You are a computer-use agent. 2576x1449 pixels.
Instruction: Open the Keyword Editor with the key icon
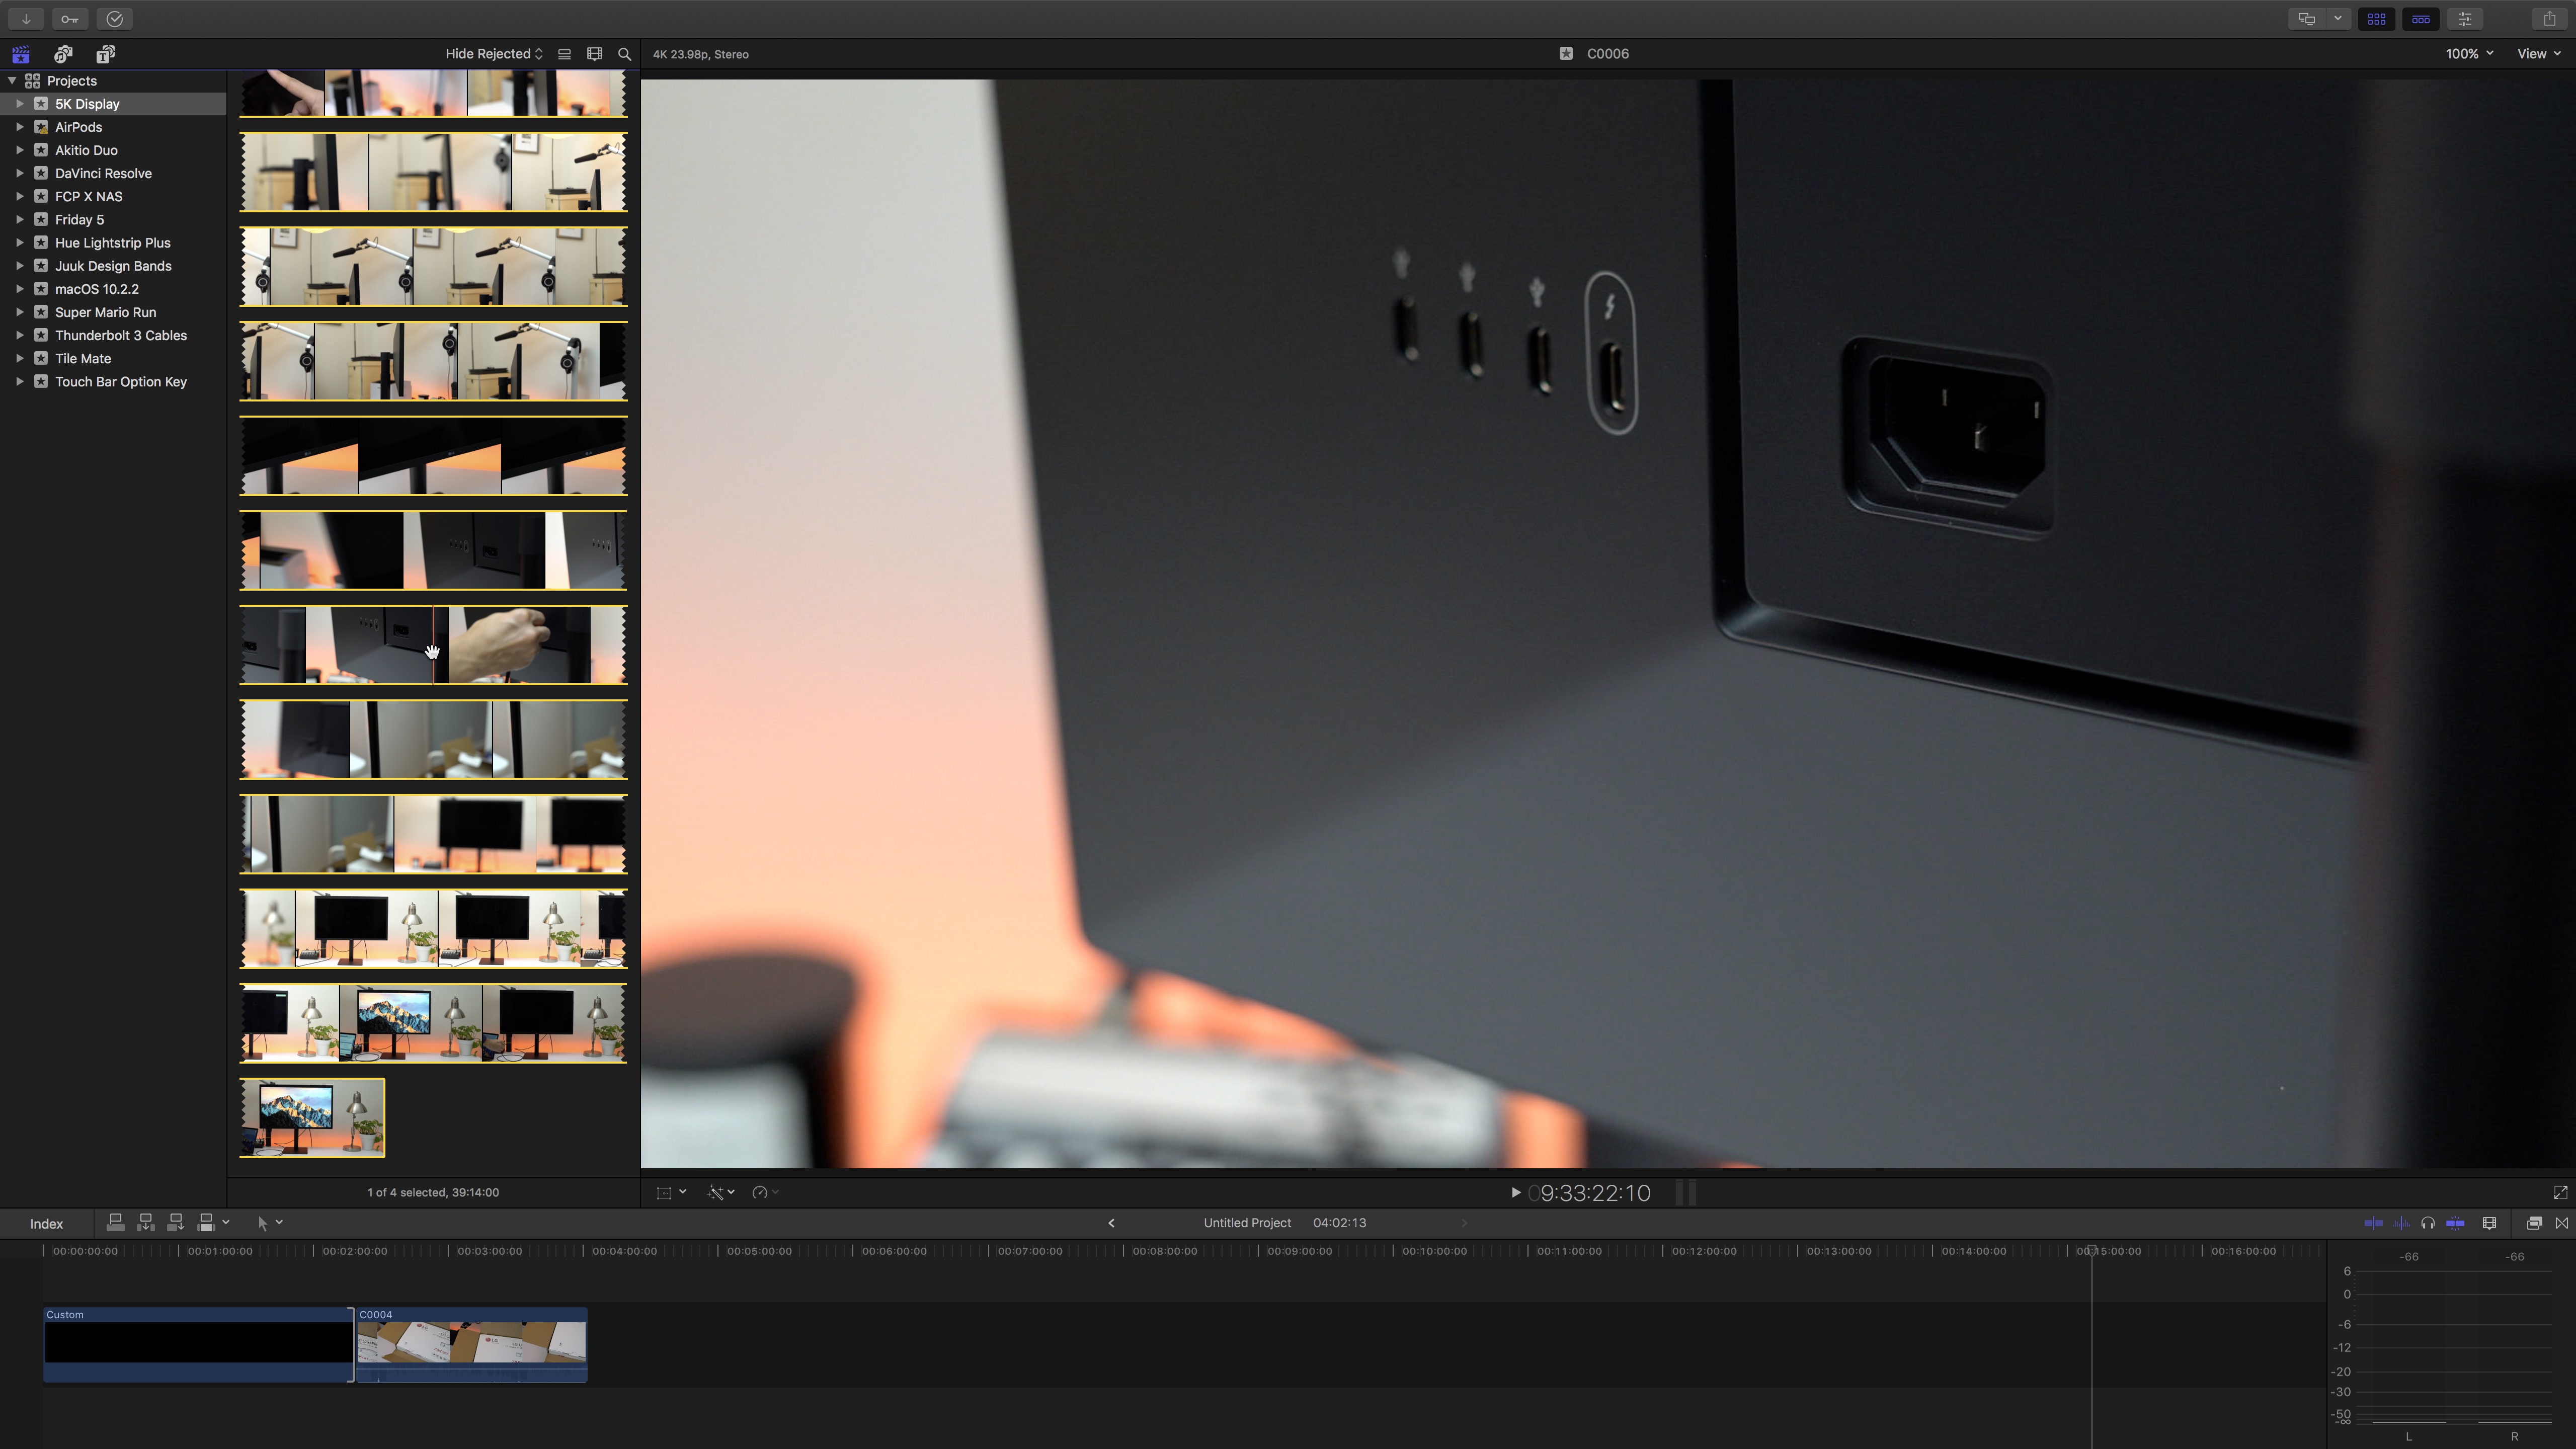[x=70, y=19]
